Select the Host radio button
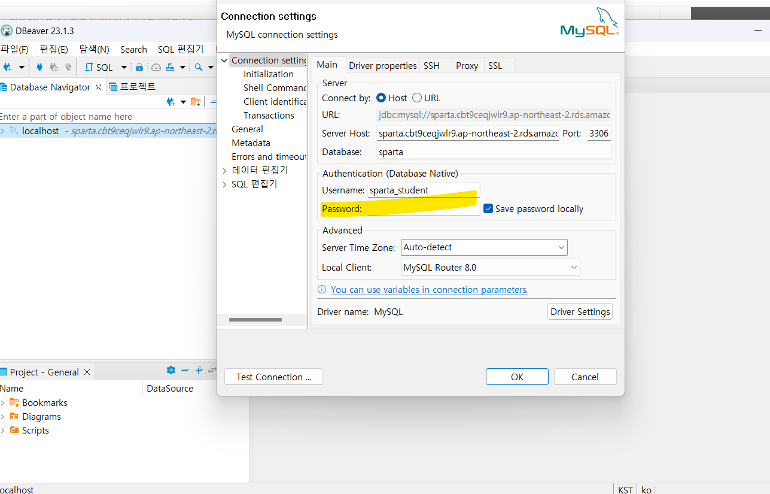Image resolution: width=770 pixels, height=494 pixels. pos(381,98)
